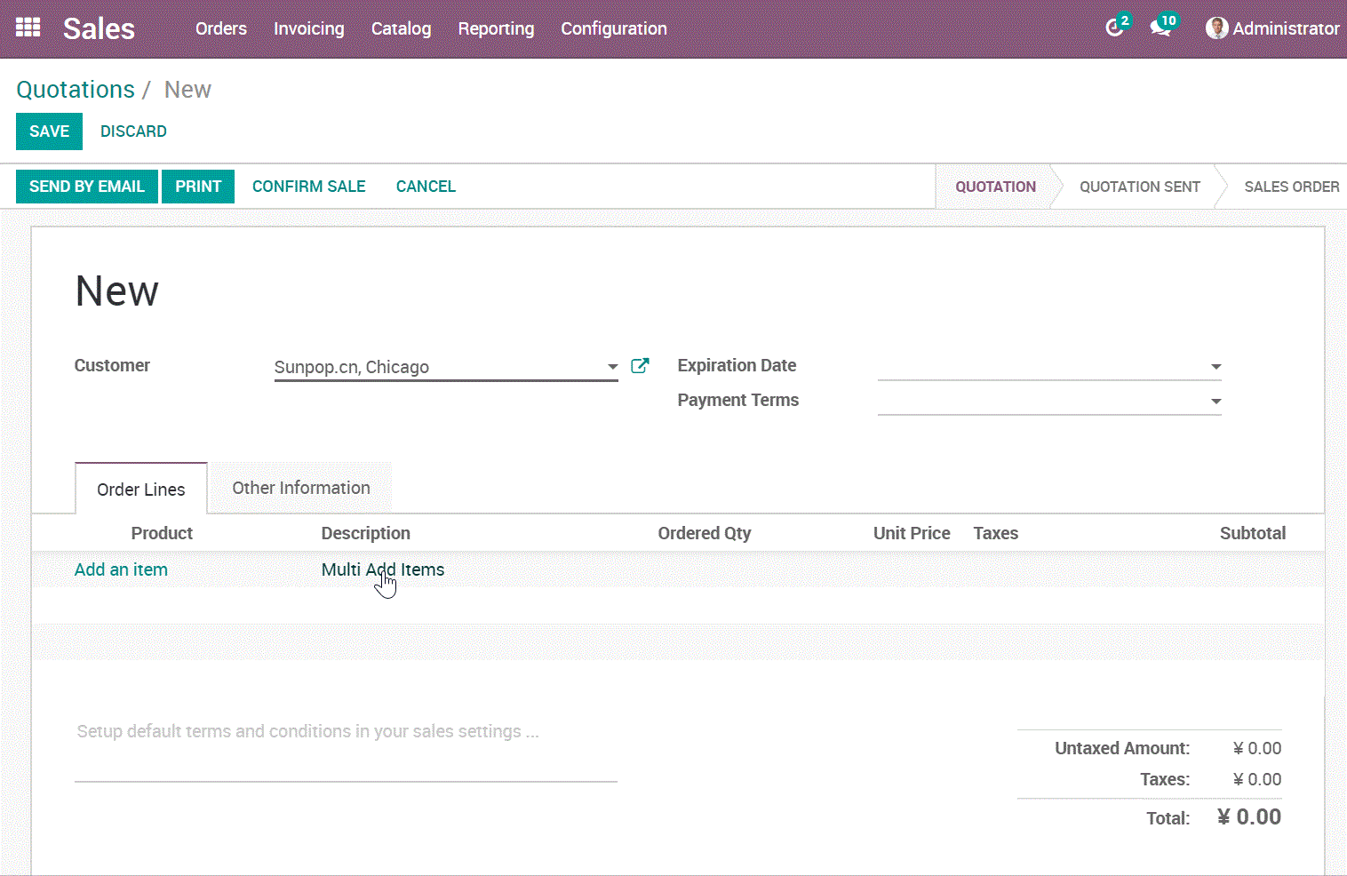Click Send by Email button
This screenshot has width=1347, height=876.
(x=87, y=187)
